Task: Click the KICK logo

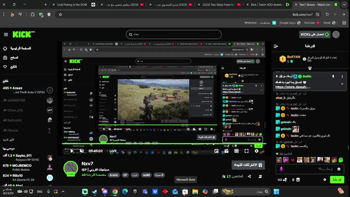Action: point(24,34)
